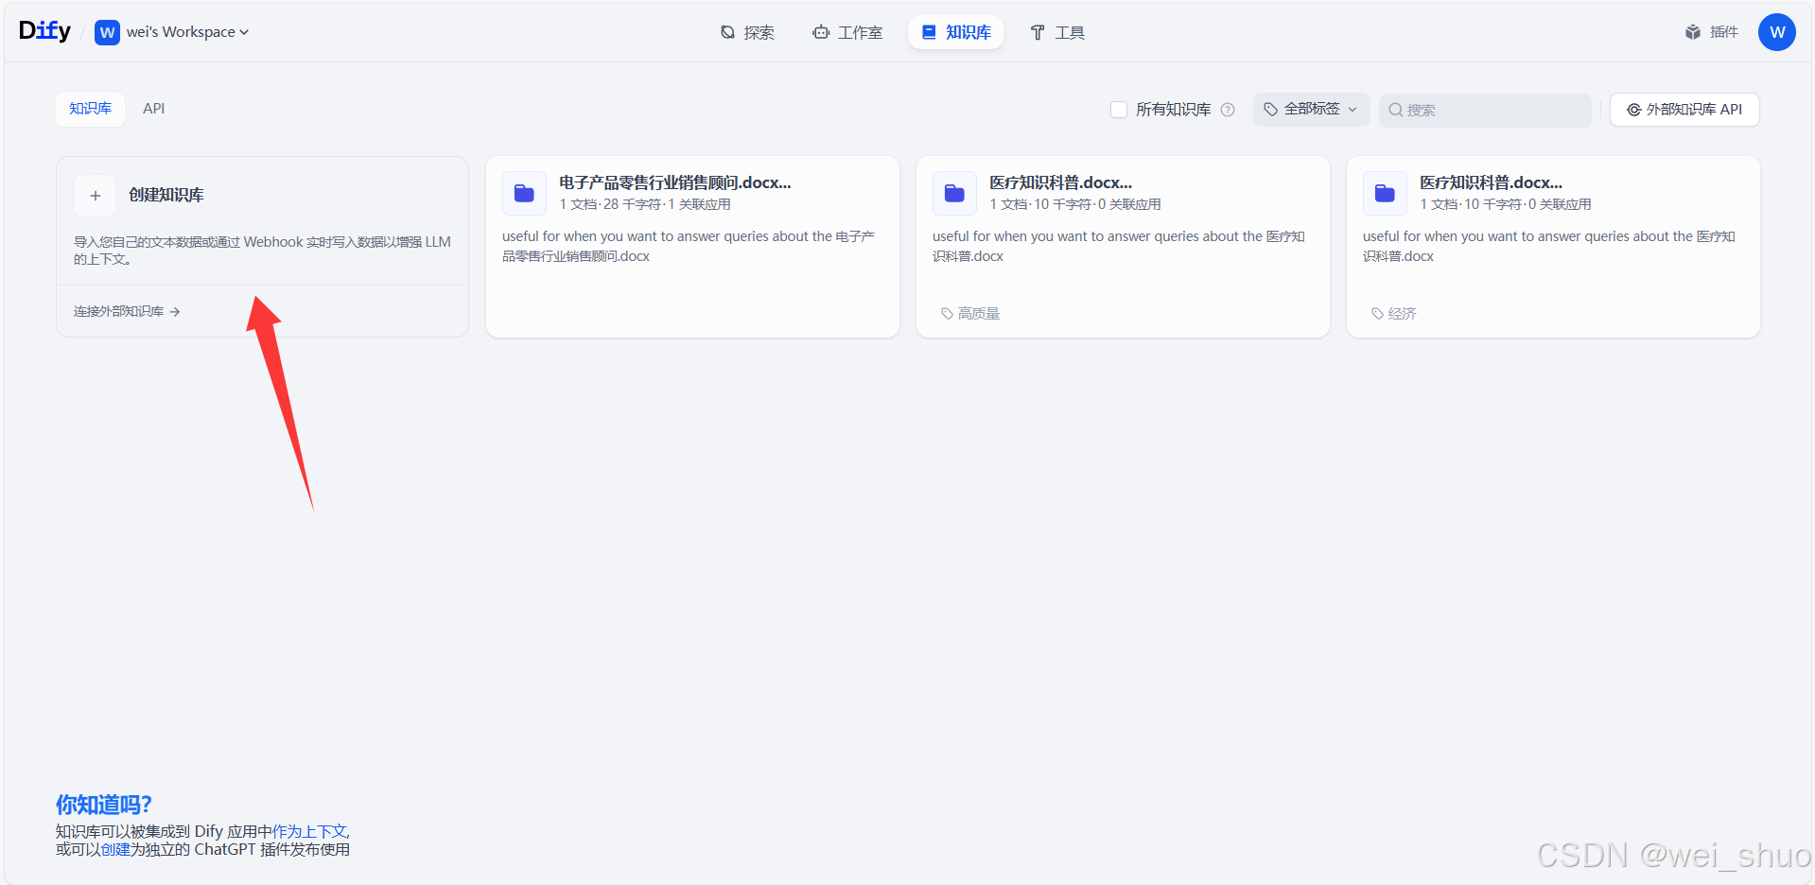Screen dimensions: 1815x885
Task: Enable the 所有知识库 checkbox
Action: 1118,110
